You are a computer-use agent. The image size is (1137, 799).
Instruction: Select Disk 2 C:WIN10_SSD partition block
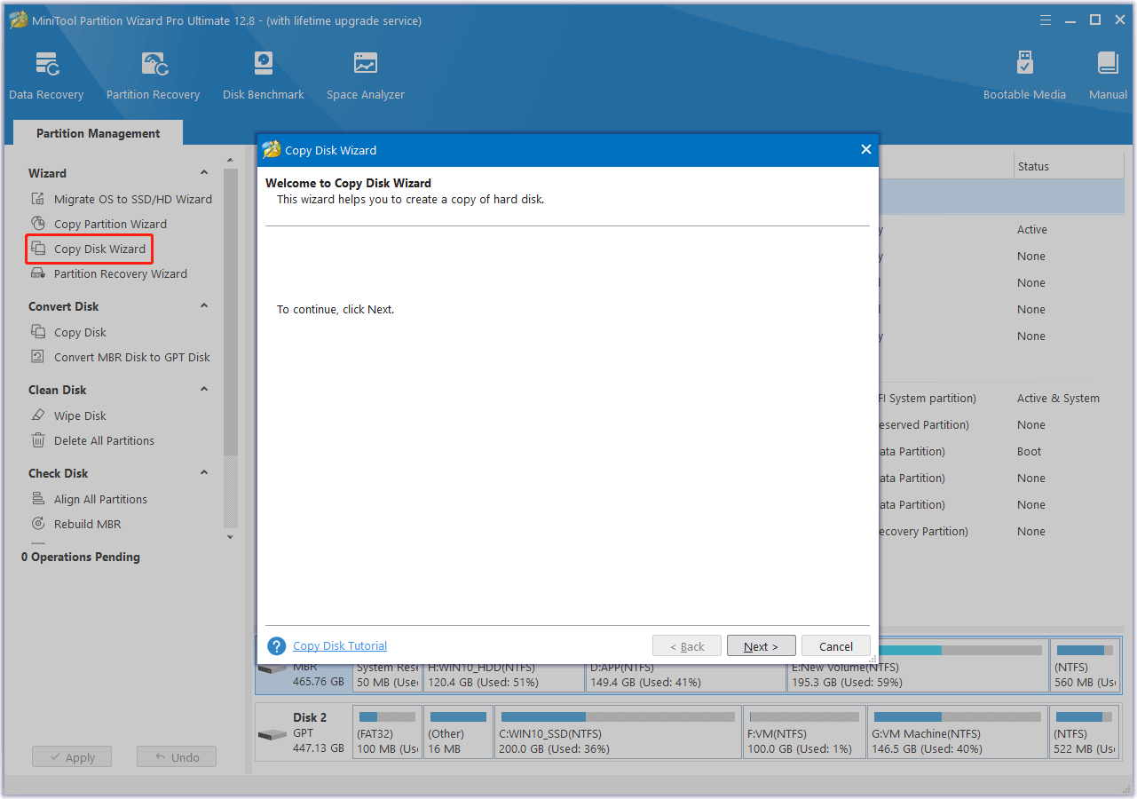click(x=617, y=732)
